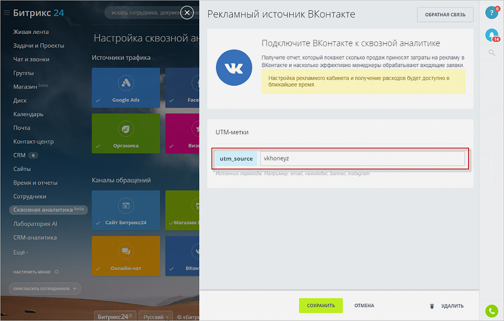Open the Онлайн-чат channel tile
504x321 pixels.
(126, 256)
